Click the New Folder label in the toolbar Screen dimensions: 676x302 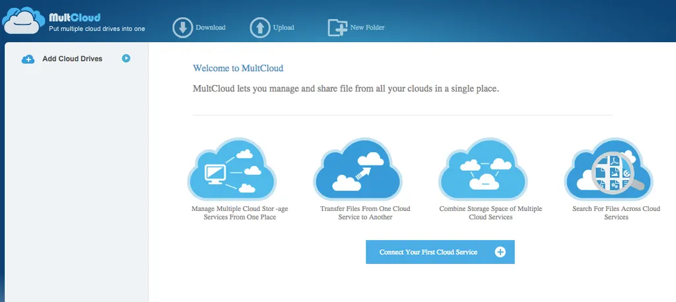[367, 28]
